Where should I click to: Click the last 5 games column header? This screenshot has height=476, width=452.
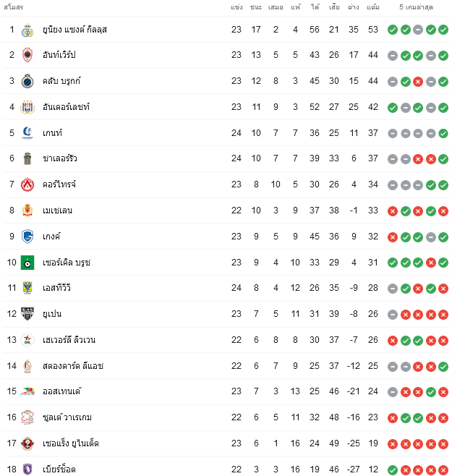416,7
